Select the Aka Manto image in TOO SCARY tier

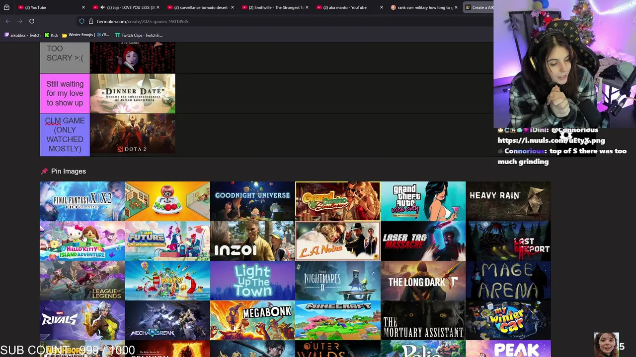click(133, 58)
